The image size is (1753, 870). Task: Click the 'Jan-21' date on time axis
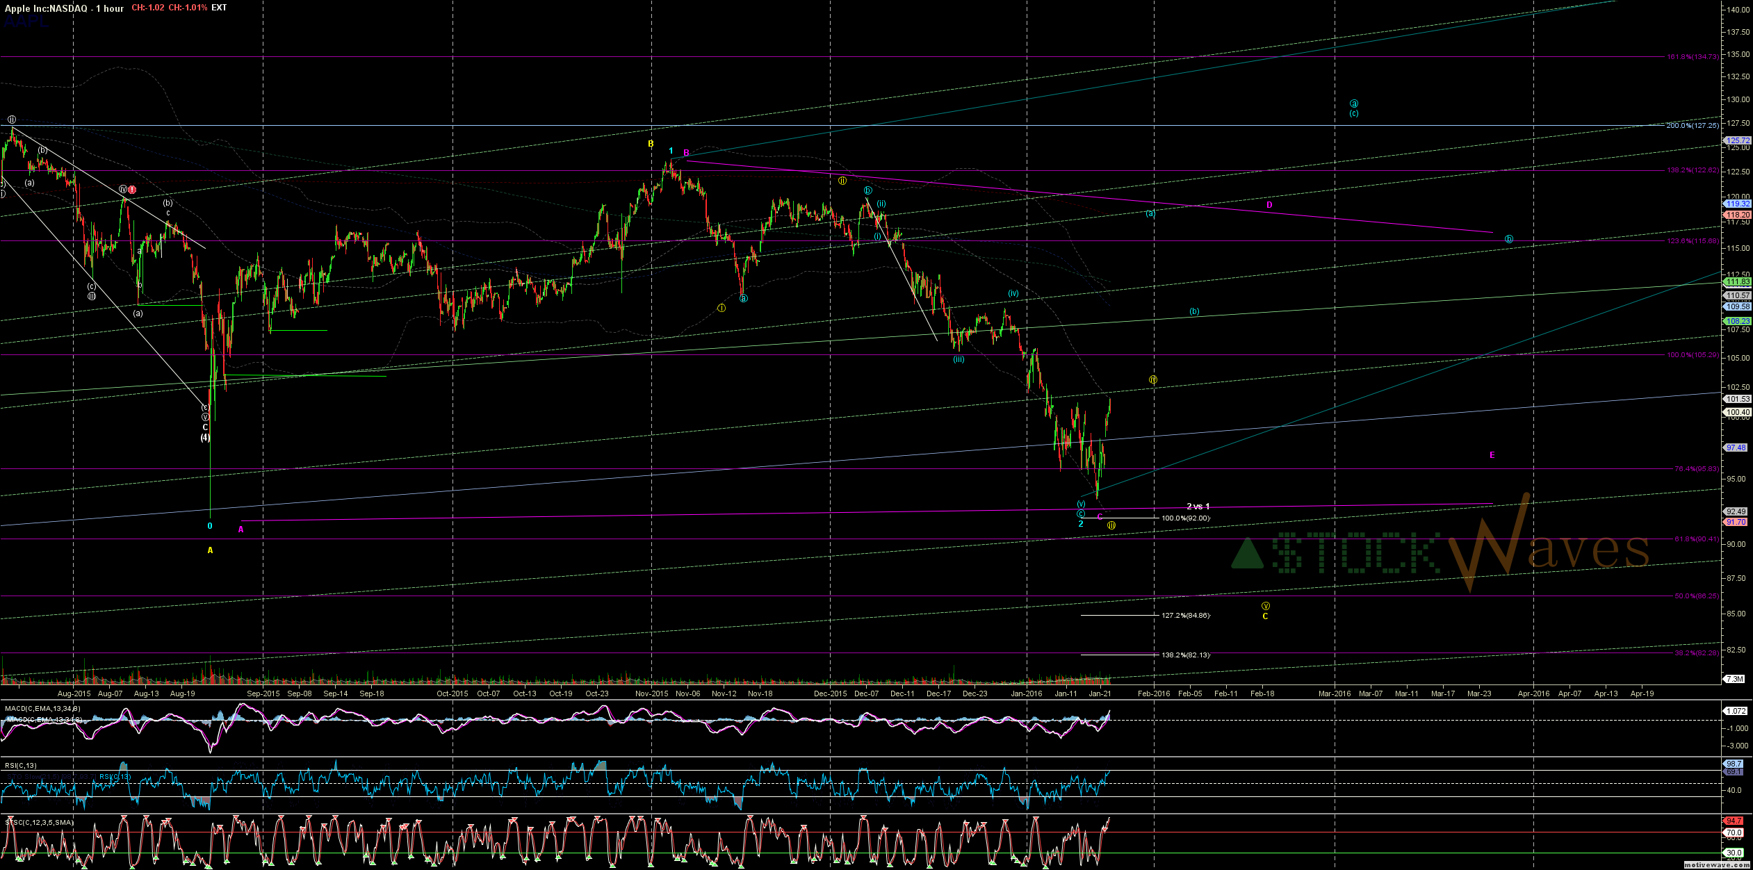1100,693
